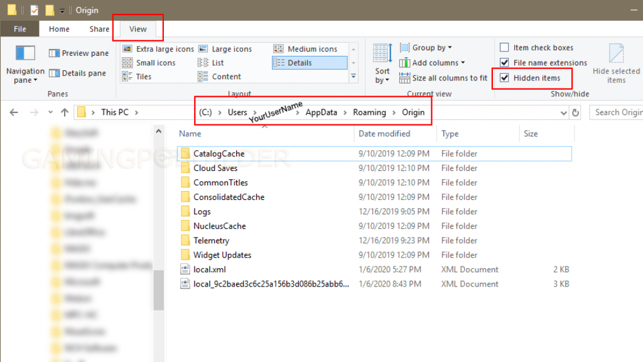
Task: Switch to the Home tab
Action: pyautogui.click(x=58, y=29)
